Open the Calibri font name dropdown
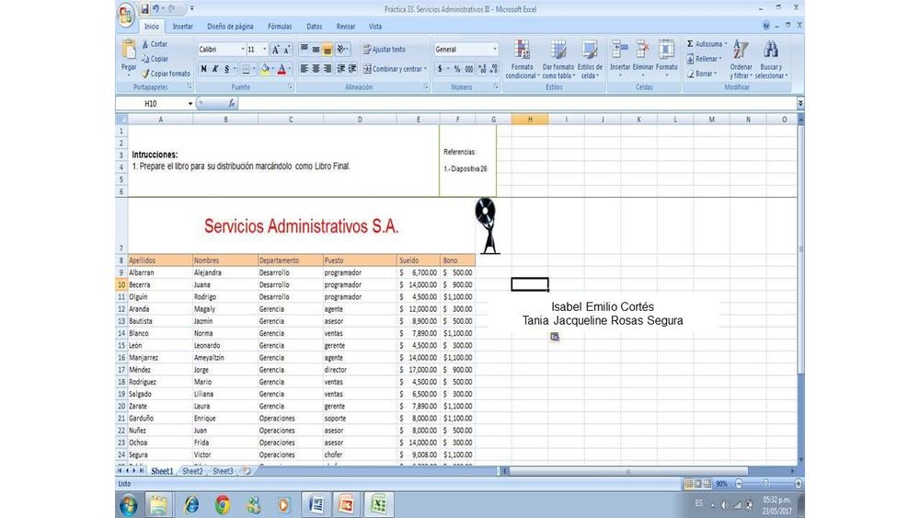The height and width of the screenshot is (518, 920). [x=243, y=50]
